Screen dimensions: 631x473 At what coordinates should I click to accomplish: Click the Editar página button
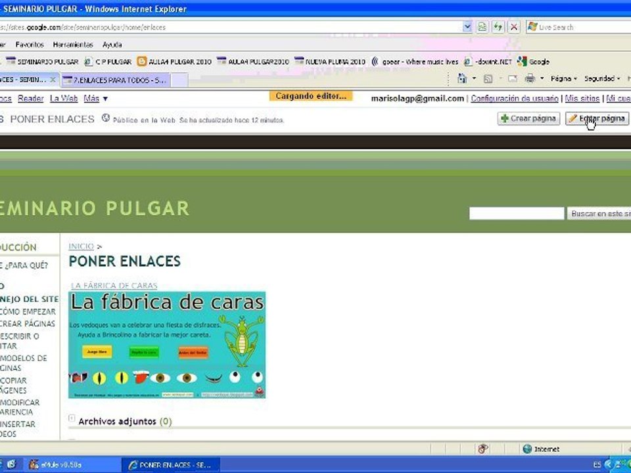point(597,119)
